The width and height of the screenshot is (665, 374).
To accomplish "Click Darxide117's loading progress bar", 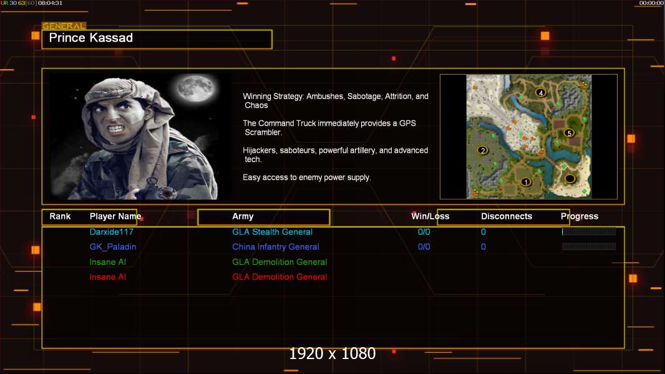I will click(x=589, y=232).
